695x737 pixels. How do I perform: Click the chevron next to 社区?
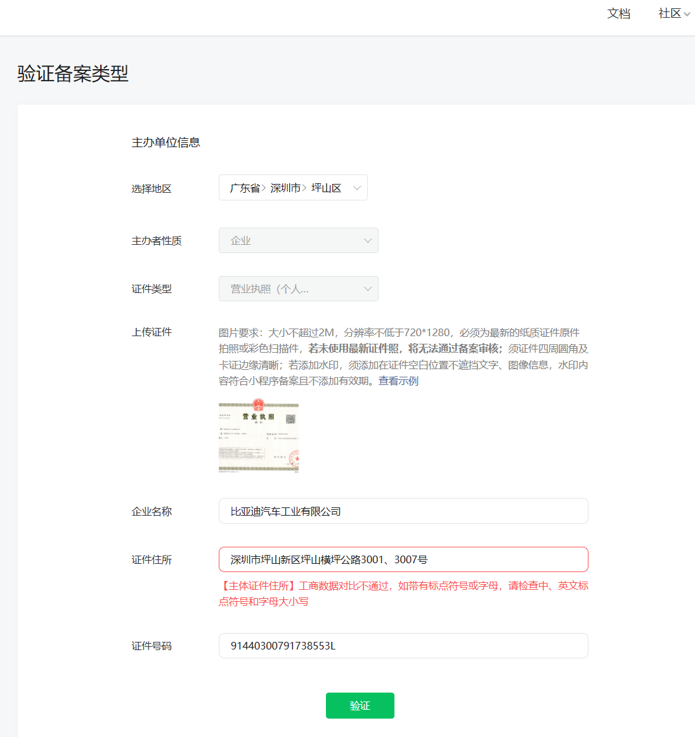point(689,13)
